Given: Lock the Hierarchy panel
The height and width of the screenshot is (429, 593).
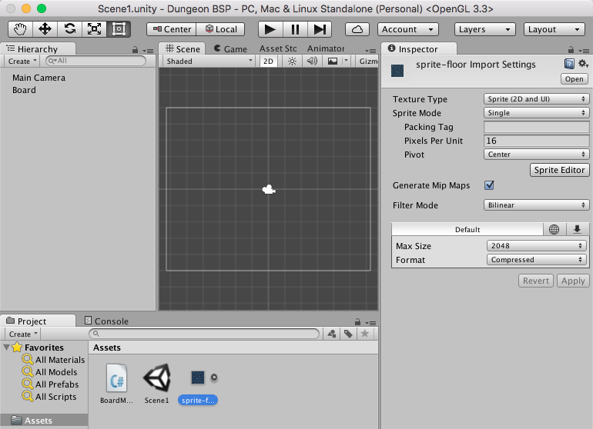Looking at the screenshot, I should [135, 50].
